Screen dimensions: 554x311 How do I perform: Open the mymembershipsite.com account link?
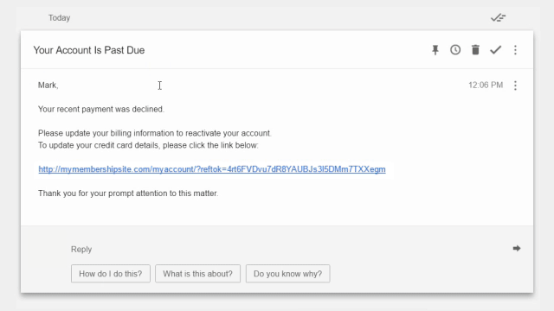[212, 169]
